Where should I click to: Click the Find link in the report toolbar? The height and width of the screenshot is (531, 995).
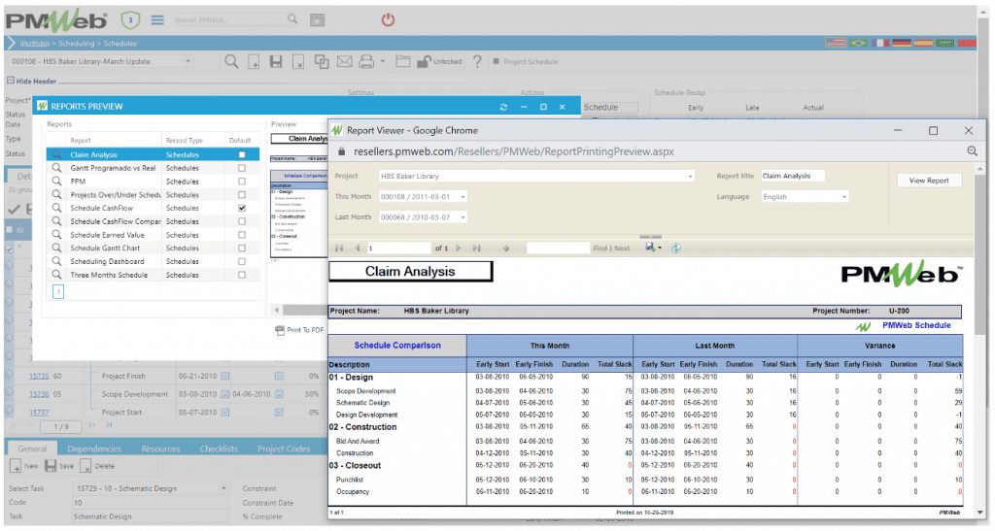pos(600,249)
